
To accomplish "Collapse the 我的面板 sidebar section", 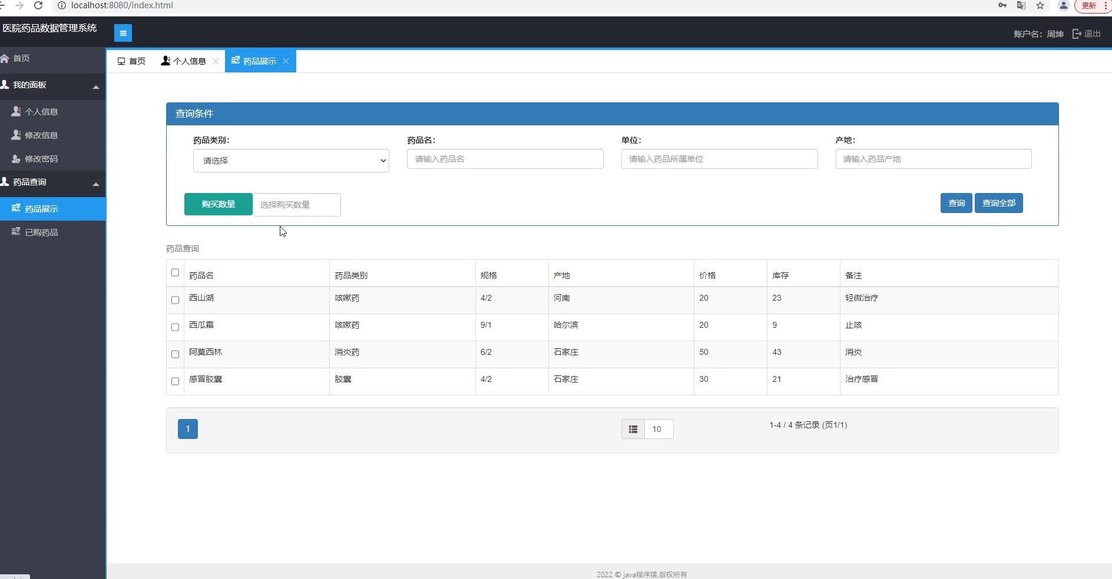I will pyautogui.click(x=95, y=86).
